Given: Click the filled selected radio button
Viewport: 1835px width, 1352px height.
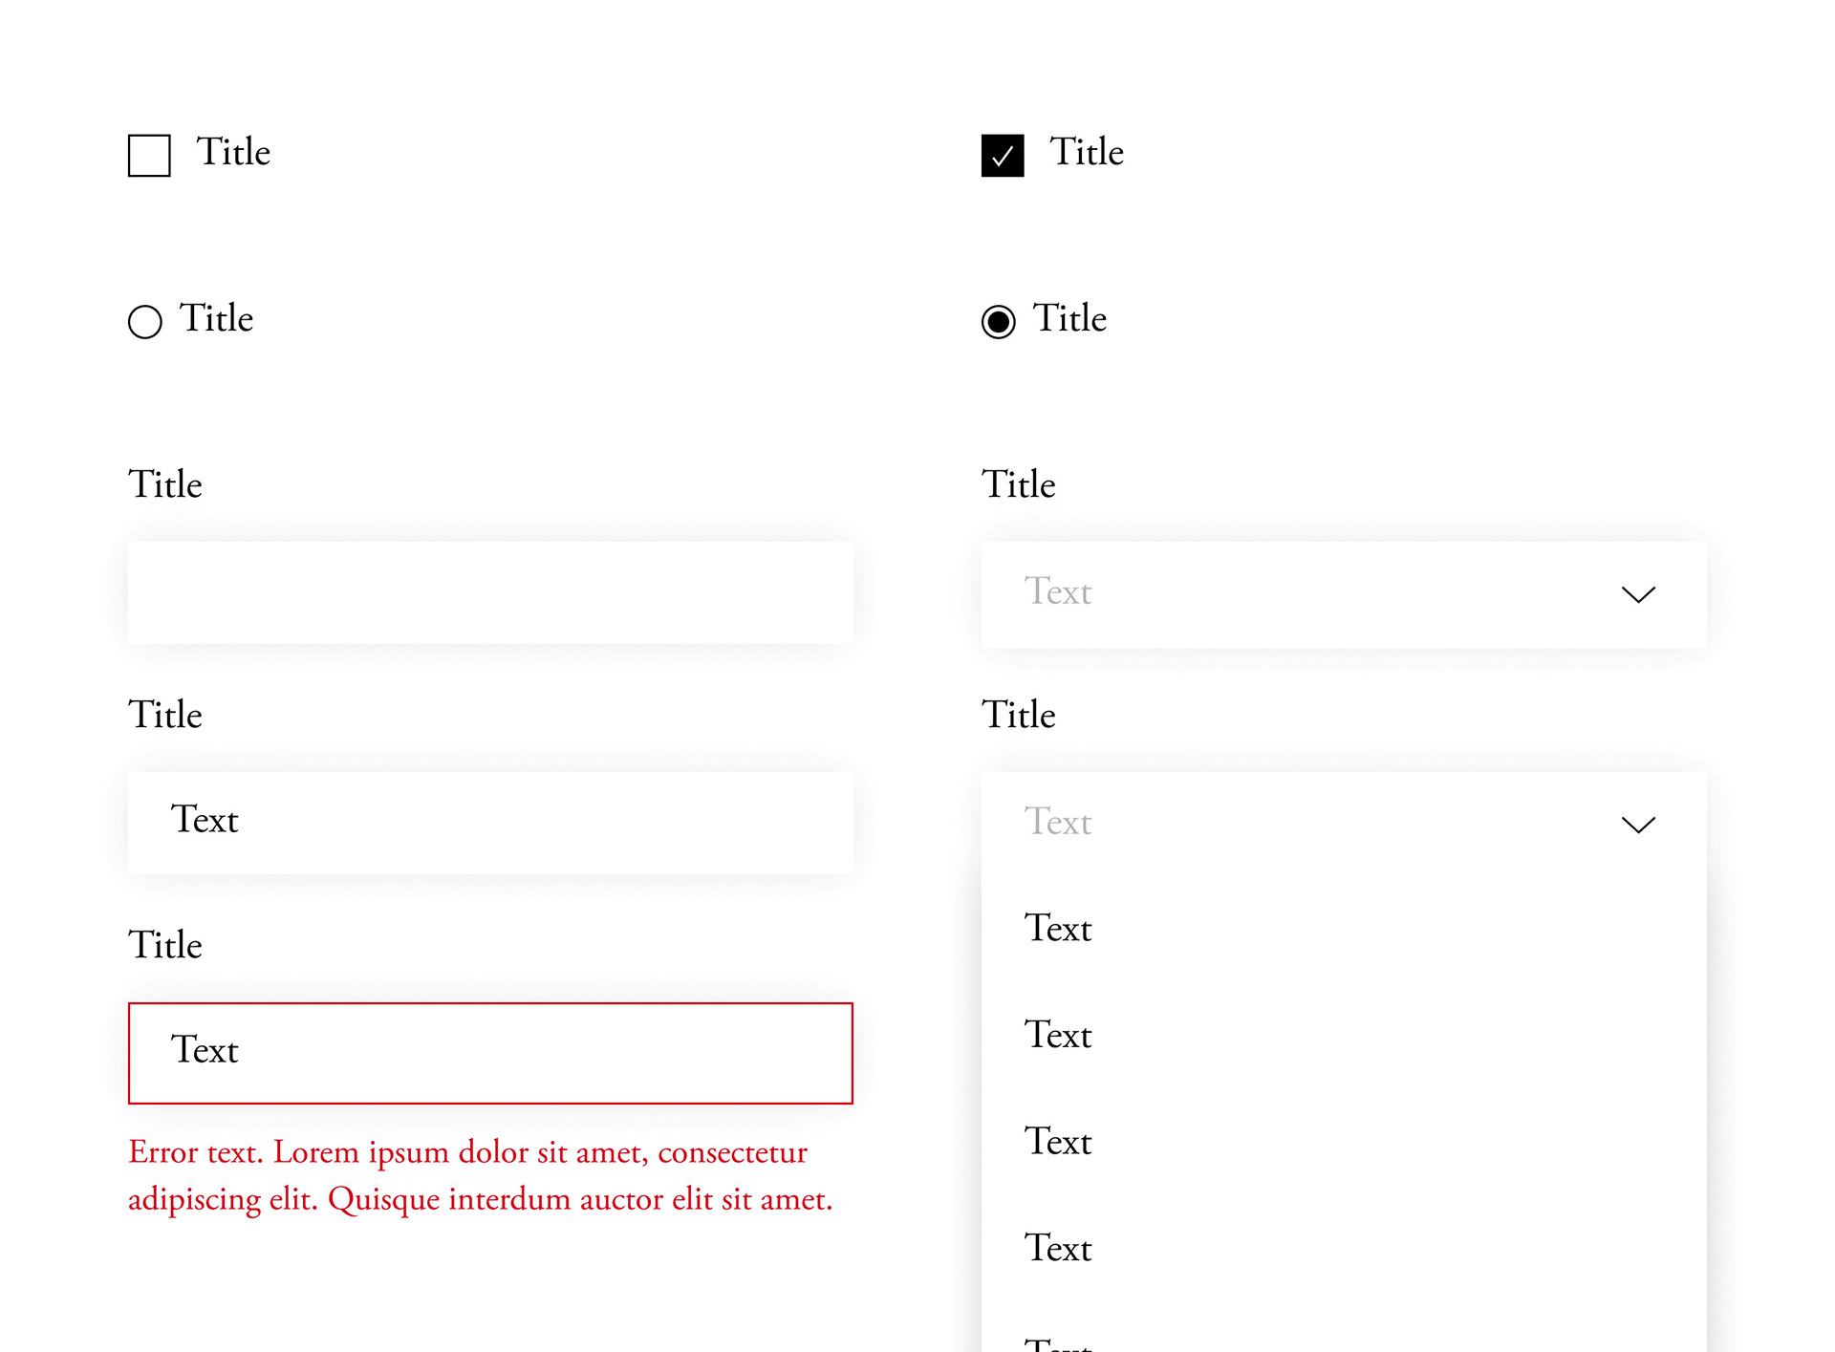Looking at the screenshot, I should [x=999, y=322].
